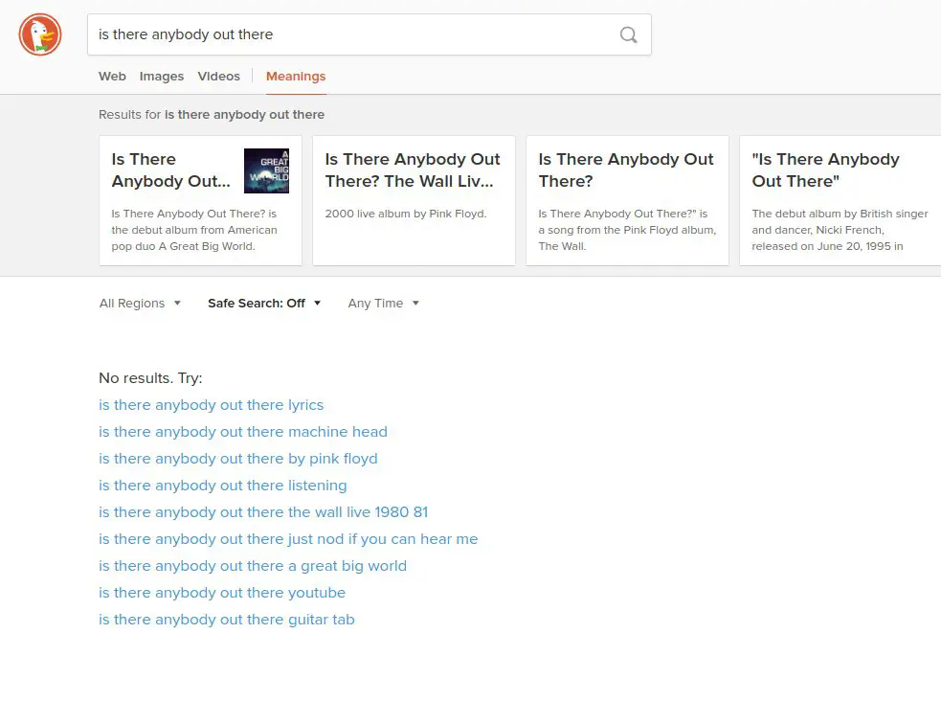Try the 'guitar tab' search suggestion
The image size is (941, 724).
click(226, 620)
